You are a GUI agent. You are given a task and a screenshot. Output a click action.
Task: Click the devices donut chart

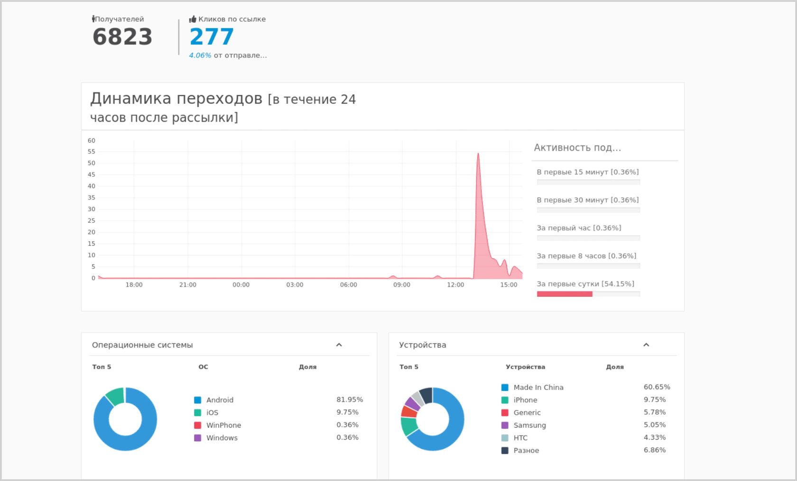(x=432, y=419)
